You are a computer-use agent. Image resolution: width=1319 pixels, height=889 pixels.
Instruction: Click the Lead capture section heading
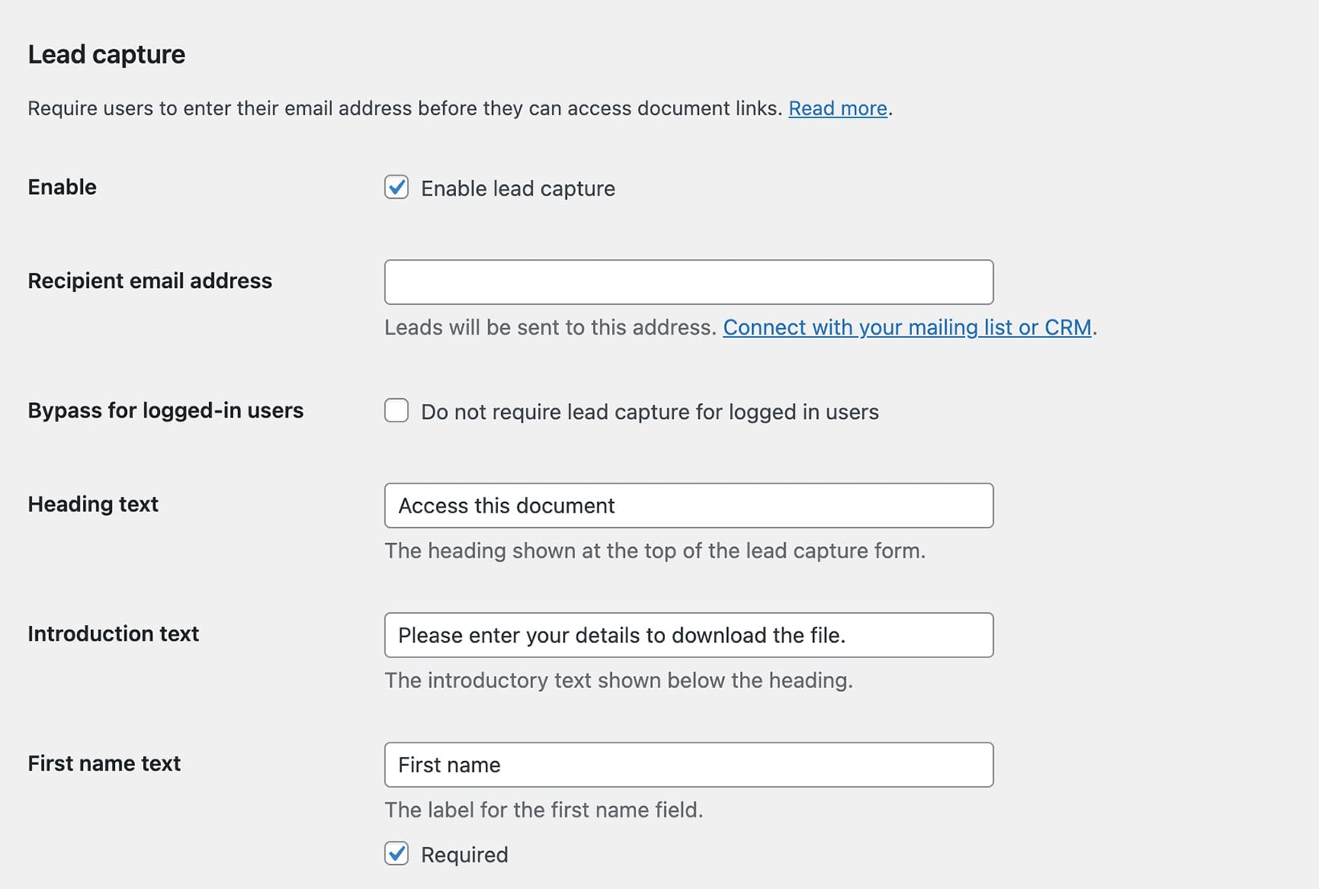[107, 55]
